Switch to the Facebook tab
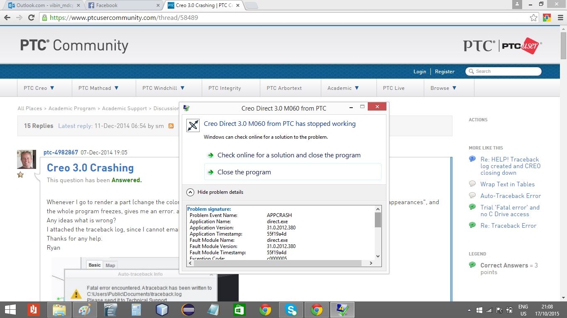 pos(123,5)
